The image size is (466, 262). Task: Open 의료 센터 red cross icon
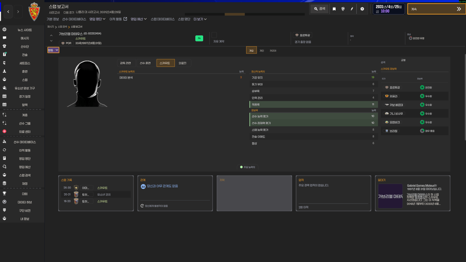point(4,131)
